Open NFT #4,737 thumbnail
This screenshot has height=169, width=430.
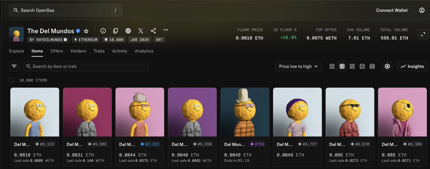[x=297, y=112]
